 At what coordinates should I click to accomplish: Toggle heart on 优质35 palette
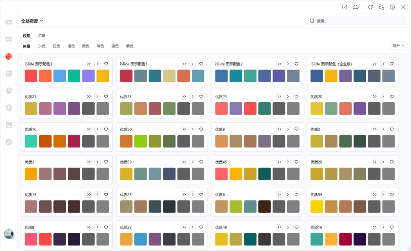[201, 97]
